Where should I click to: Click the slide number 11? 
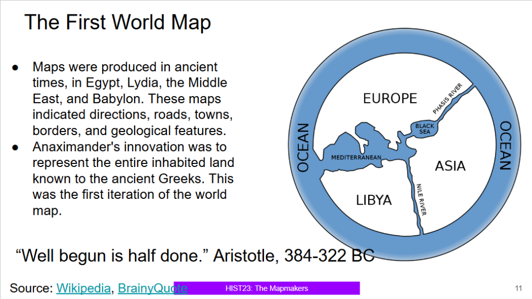(x=518, y=289)
